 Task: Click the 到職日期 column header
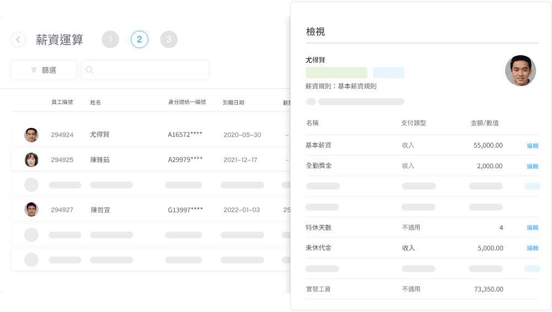click(234, 103)
